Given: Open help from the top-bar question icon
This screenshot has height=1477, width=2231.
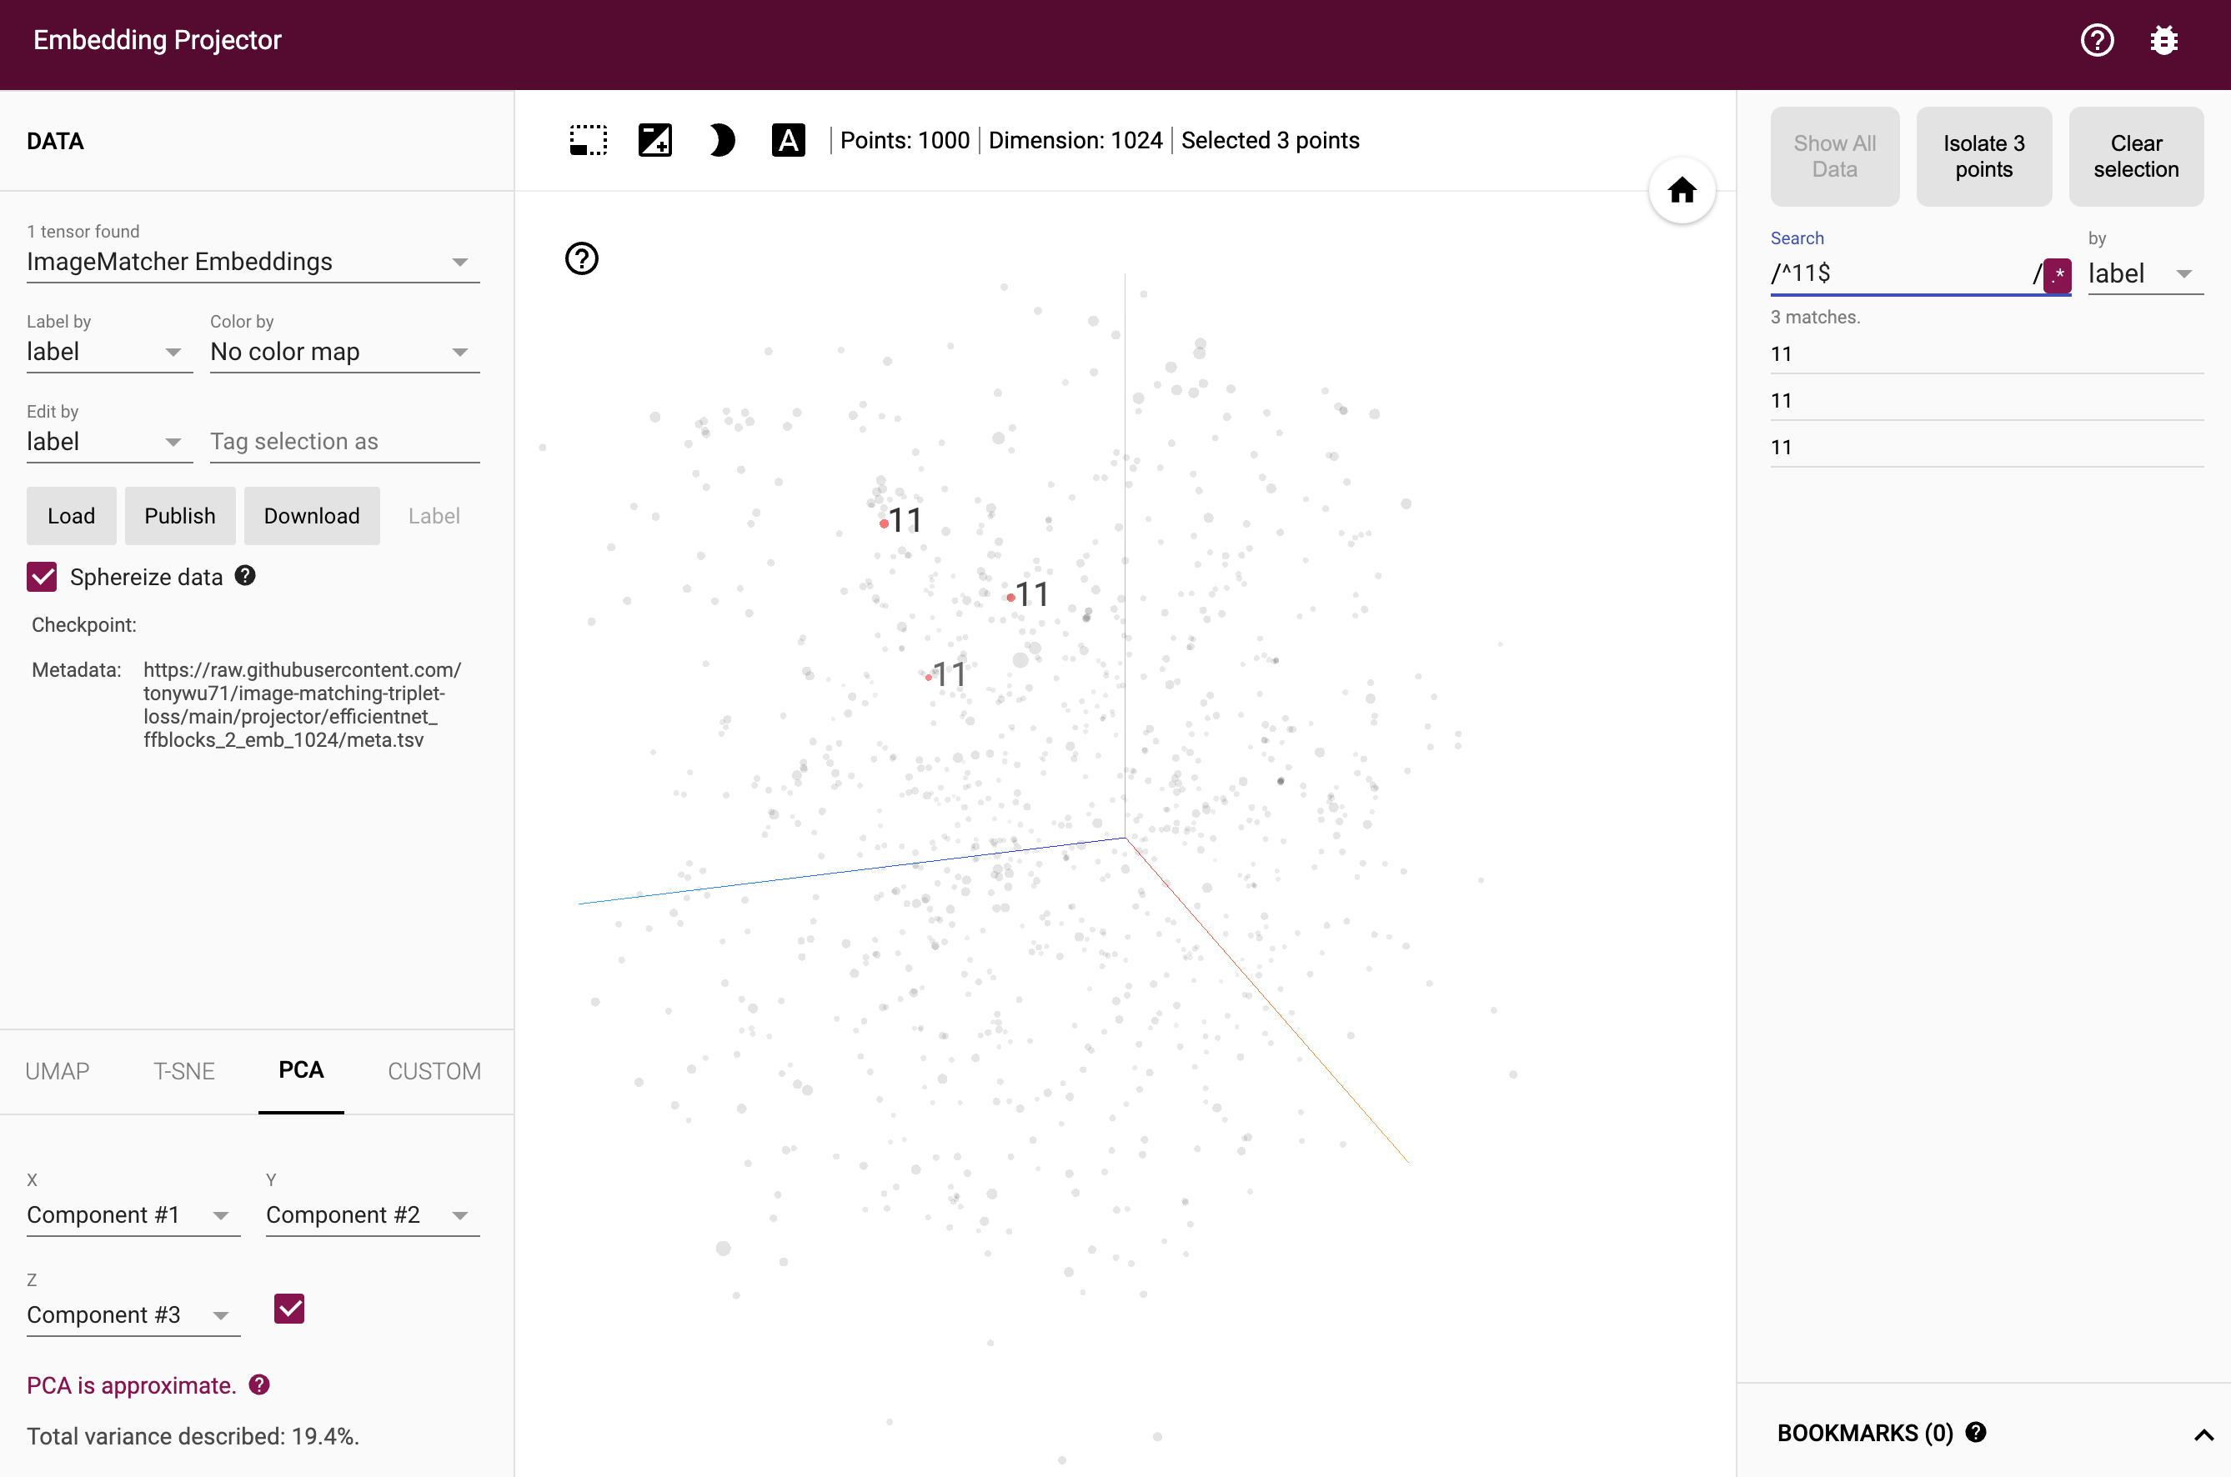Looking at the screenshot, I should pos(2098,41).
